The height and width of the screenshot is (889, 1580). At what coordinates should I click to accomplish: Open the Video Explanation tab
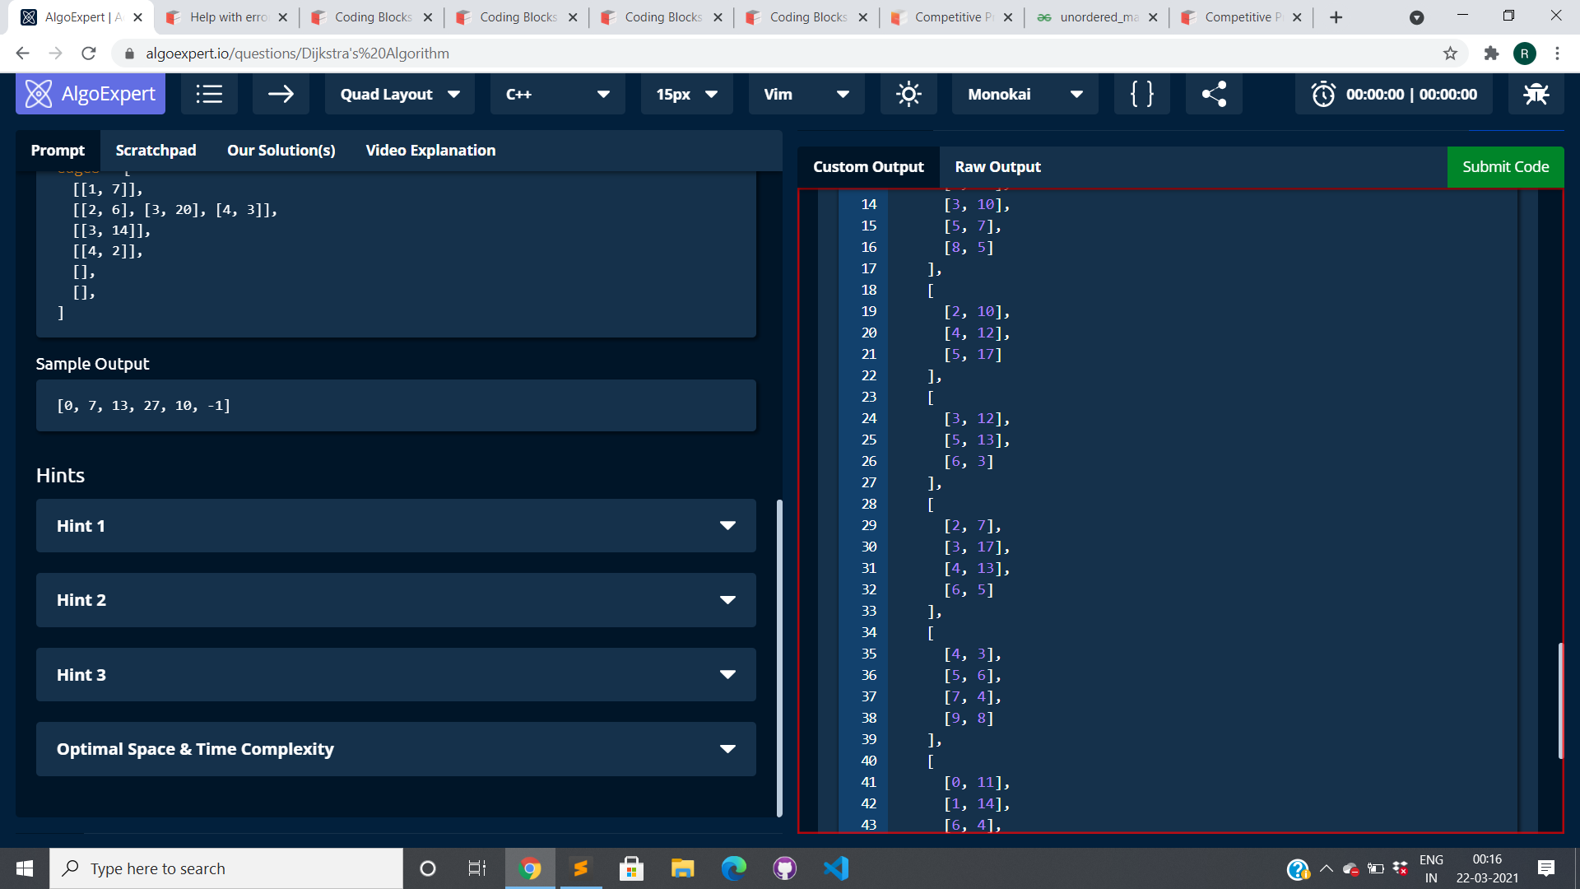coord(430,150)
